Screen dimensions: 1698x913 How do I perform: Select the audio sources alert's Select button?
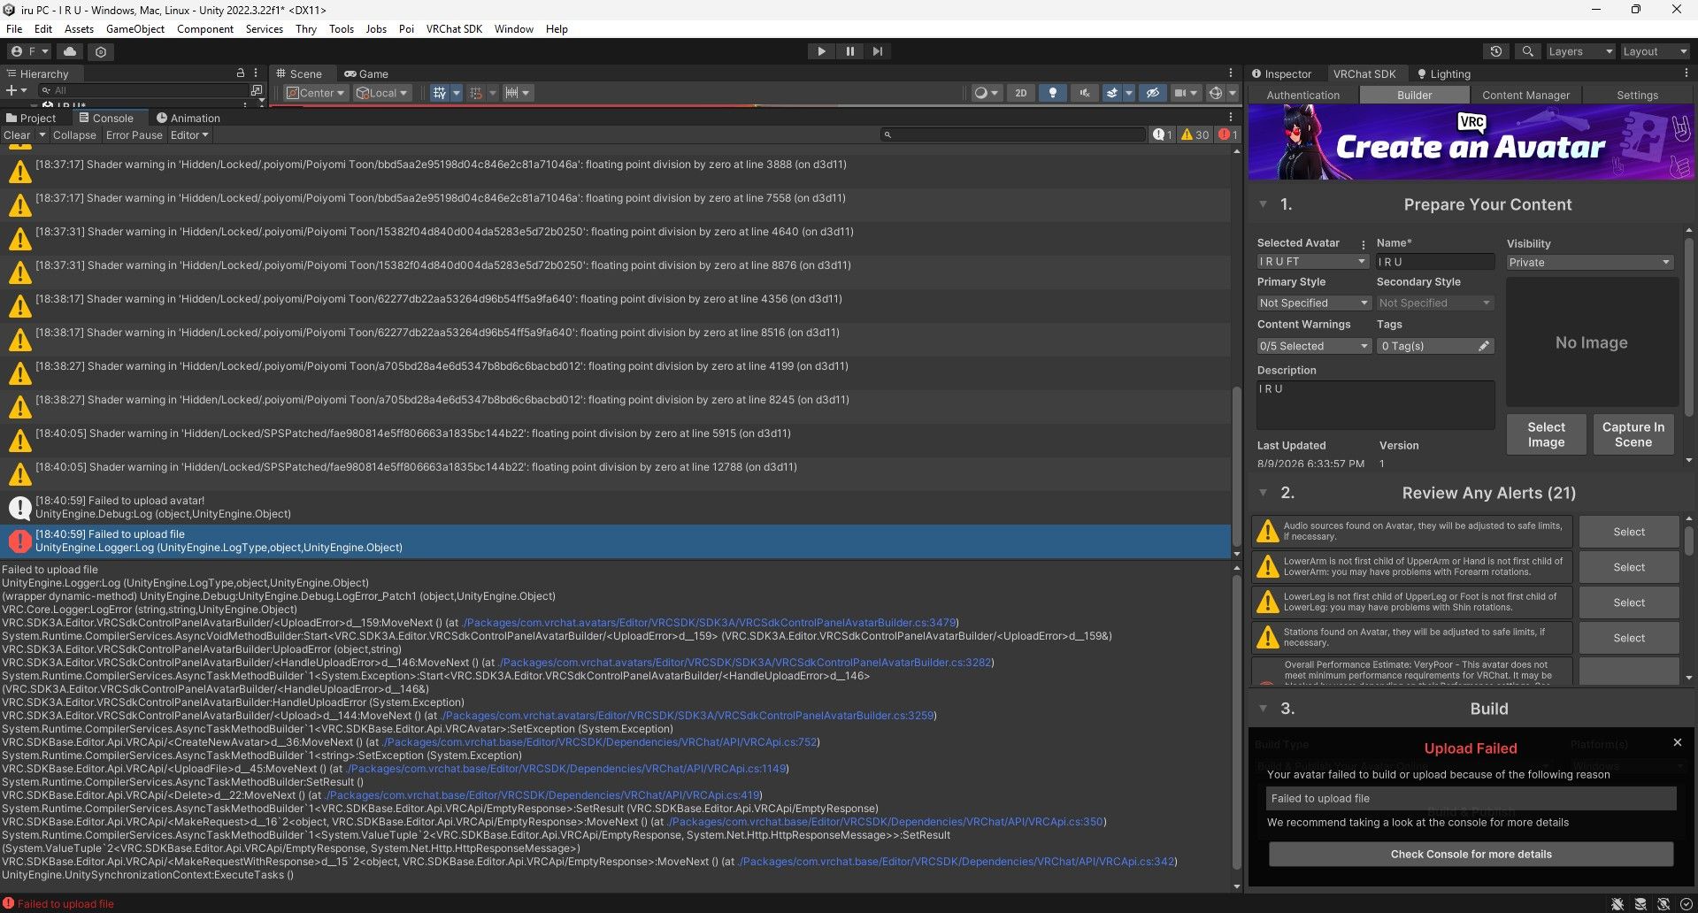pyautogui.click(x=1628, y=532)
